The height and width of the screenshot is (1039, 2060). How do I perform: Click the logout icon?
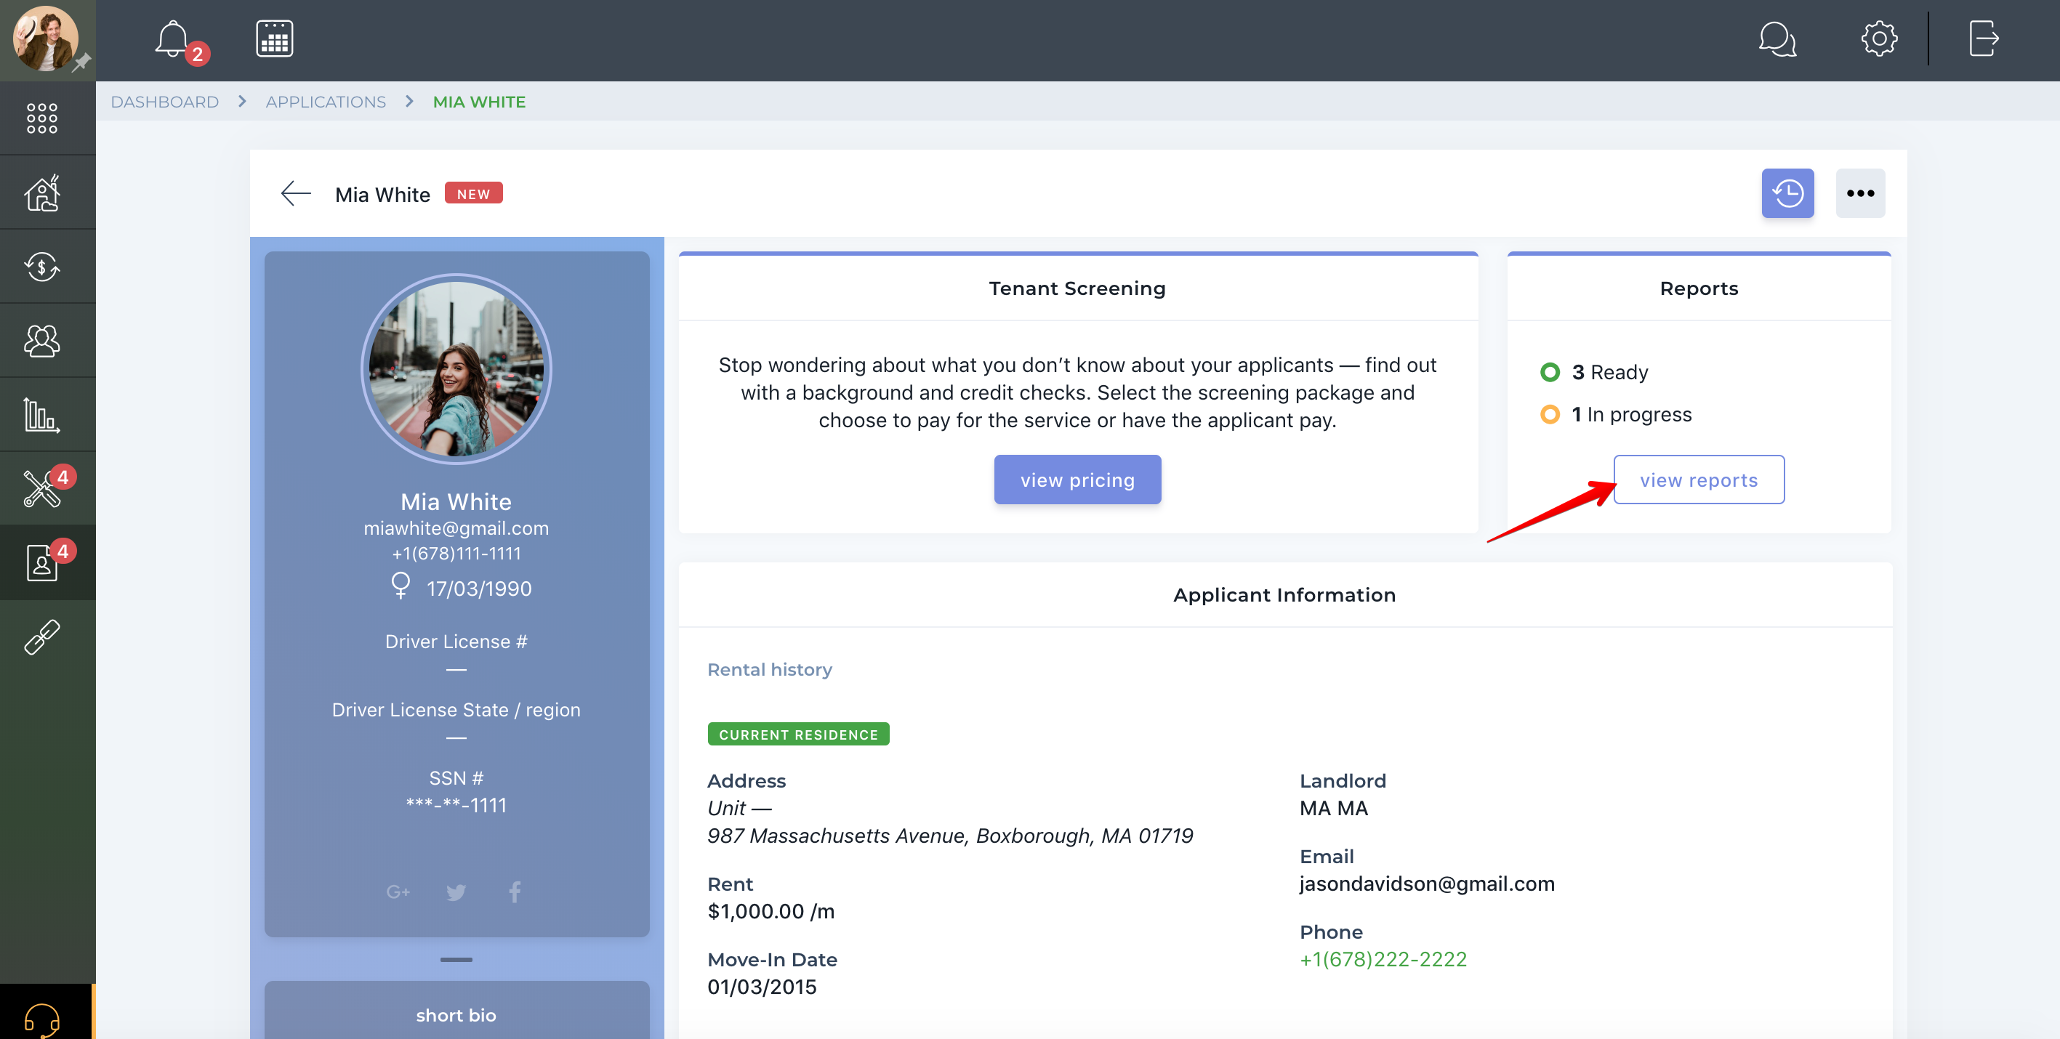click(x=1983, y=39)
